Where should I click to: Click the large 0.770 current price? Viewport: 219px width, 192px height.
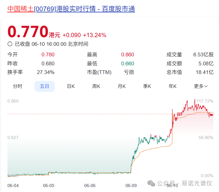(x=28, y=32)
